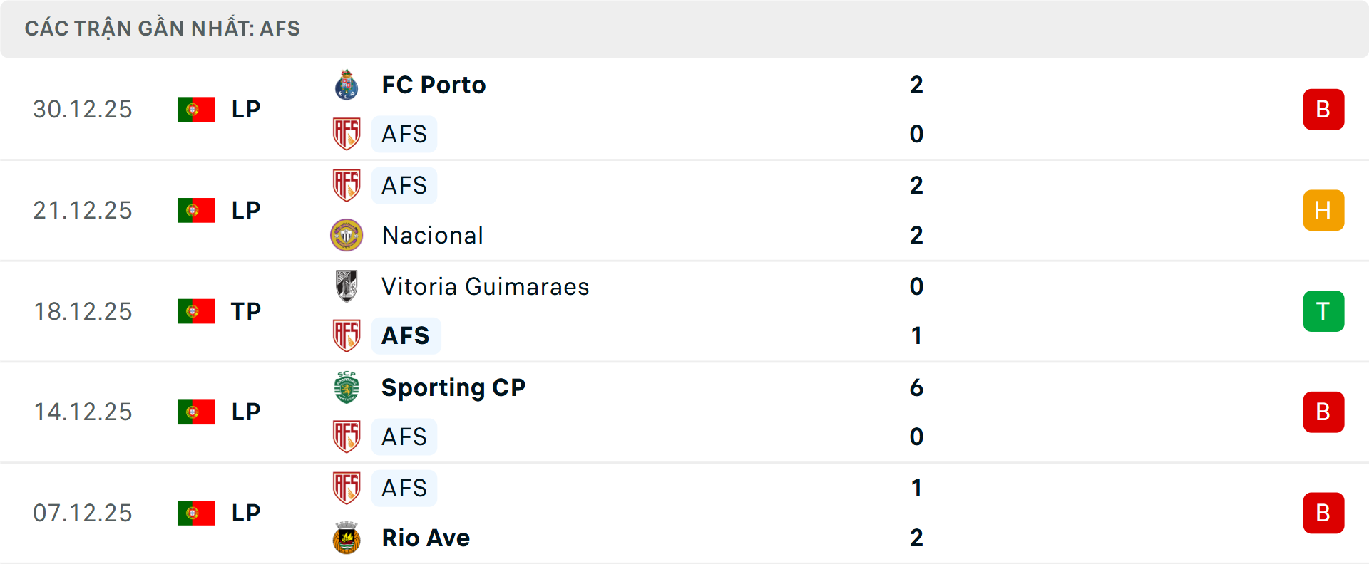
Task: Select the Rio Ave team name
Action: pos(426,538)
